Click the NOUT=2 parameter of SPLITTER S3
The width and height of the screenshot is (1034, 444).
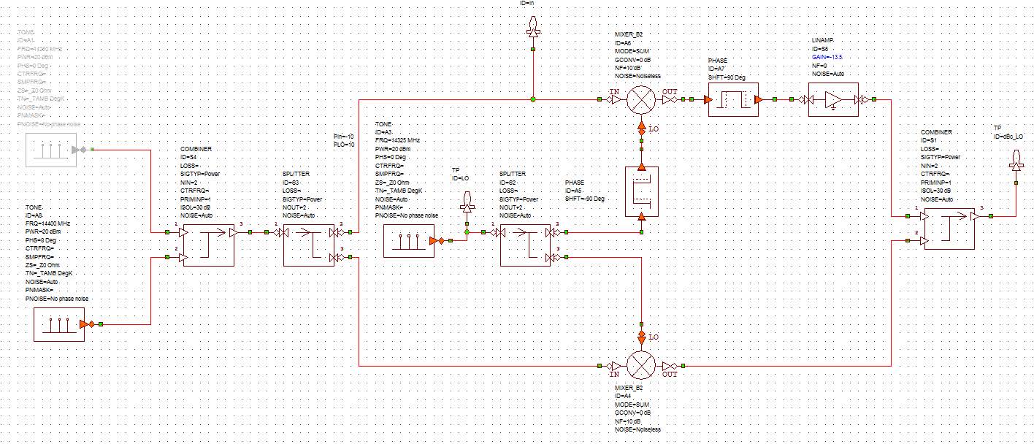(x=296, y=207)
